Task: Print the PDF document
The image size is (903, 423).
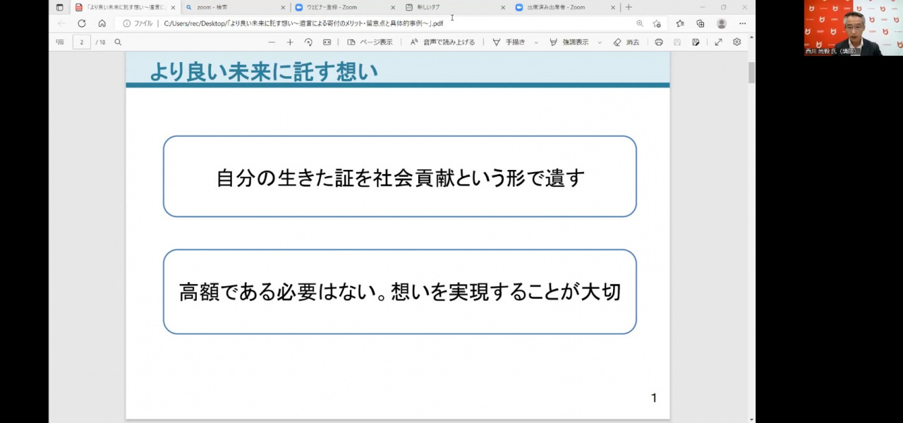Action: pyautogui.click(x=659, y=42)
